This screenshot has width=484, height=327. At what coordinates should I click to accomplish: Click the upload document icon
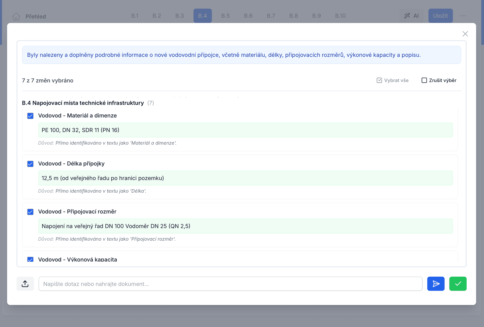(25, 284)
